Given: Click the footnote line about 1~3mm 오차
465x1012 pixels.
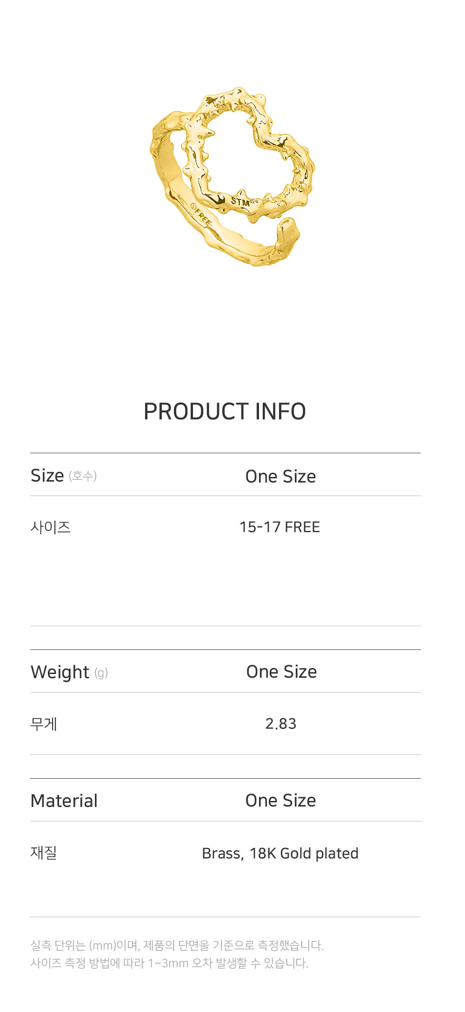Looking at the screenshot, I should click(x=169, y=963).
